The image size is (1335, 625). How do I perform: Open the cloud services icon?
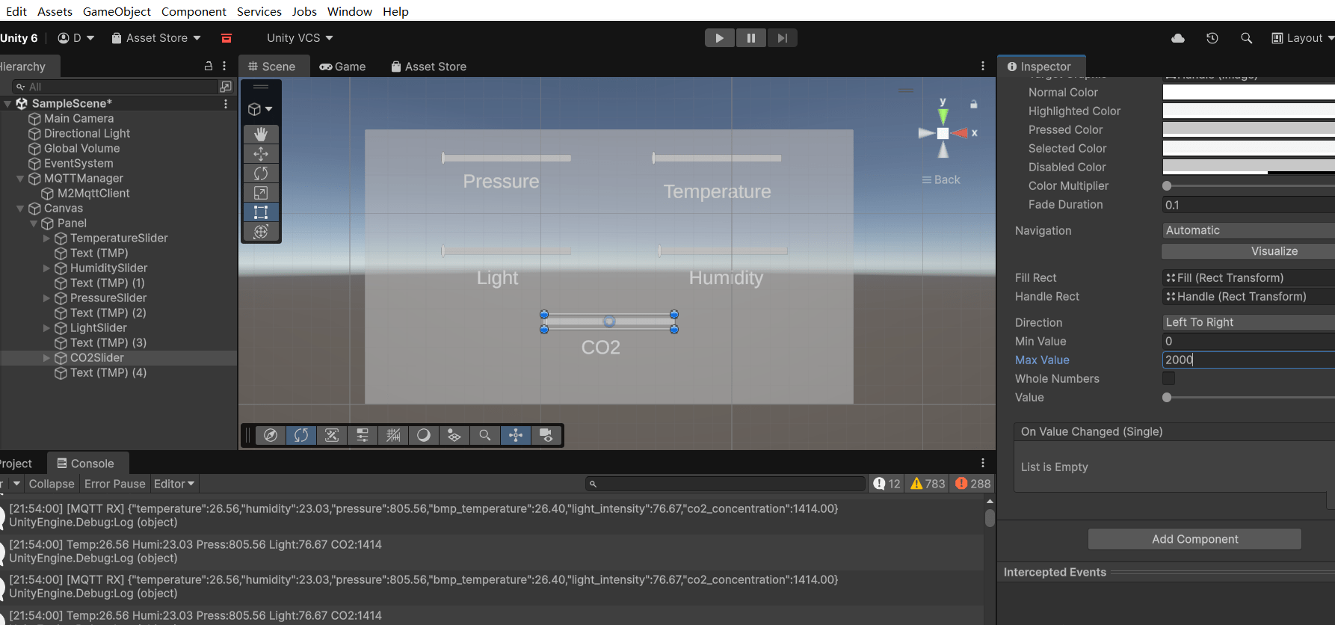(1178, 38)
